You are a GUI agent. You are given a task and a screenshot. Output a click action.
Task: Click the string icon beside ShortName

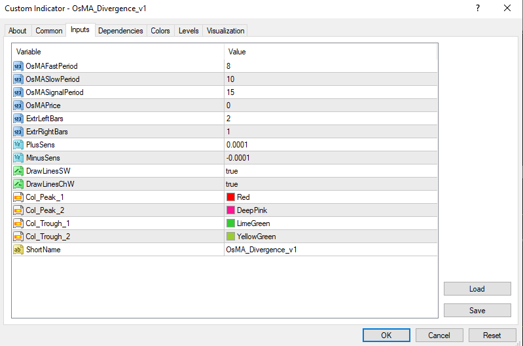(18, 250)
